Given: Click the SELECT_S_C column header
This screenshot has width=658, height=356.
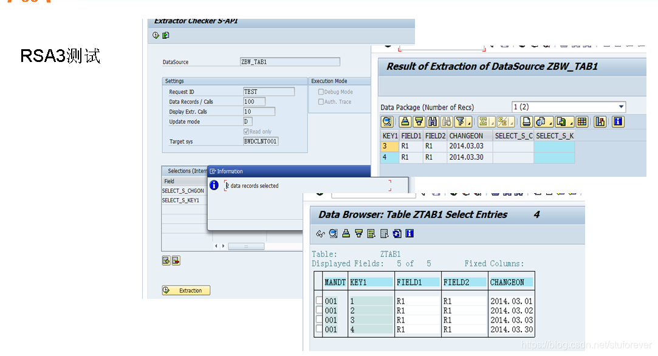Looking at the screenshot, I should tap(513, 136).
